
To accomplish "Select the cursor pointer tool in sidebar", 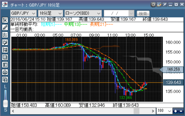I will pos(5,20).
